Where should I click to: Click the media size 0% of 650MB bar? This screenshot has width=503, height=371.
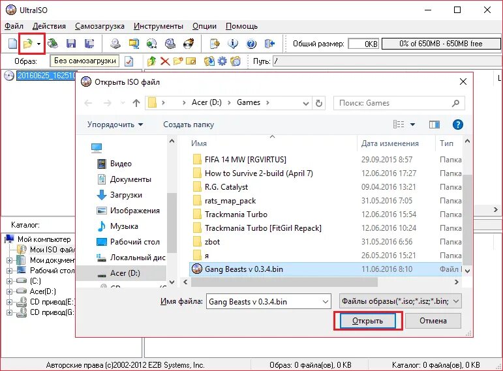pos(441,44)
